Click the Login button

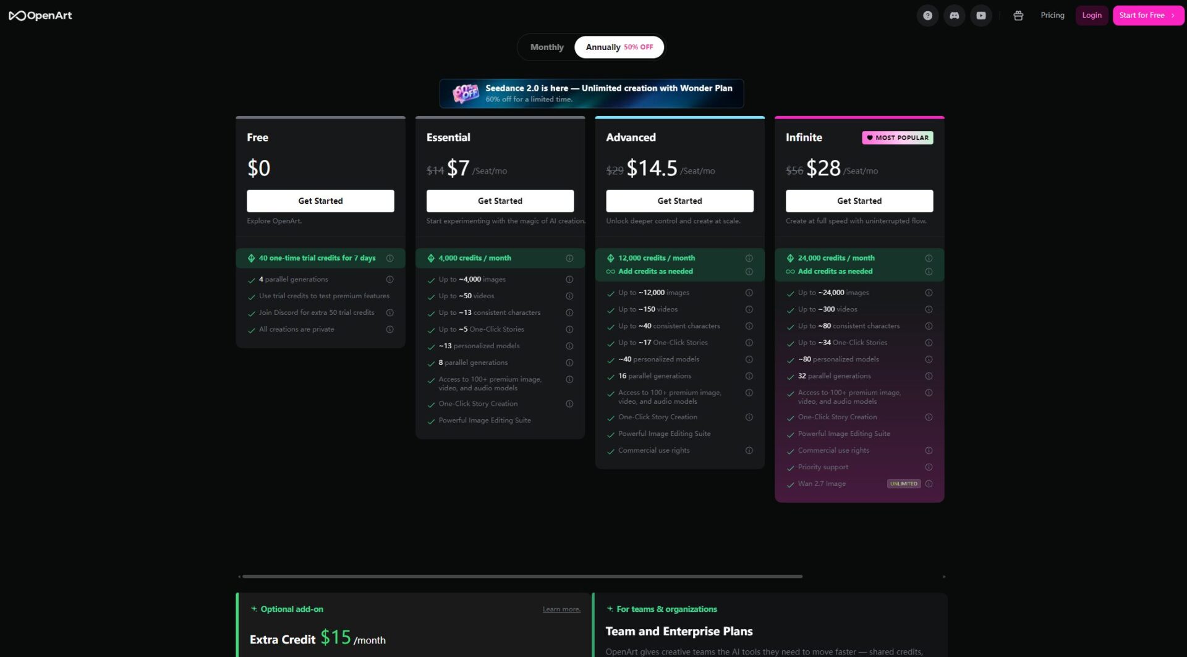click(x=1091, y=15)
